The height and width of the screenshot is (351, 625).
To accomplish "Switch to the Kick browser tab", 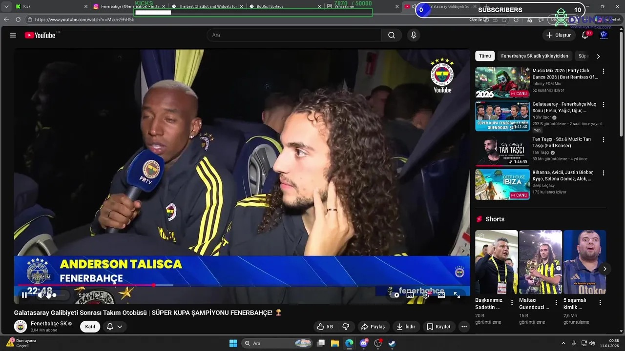I will (x=51, y=6).
